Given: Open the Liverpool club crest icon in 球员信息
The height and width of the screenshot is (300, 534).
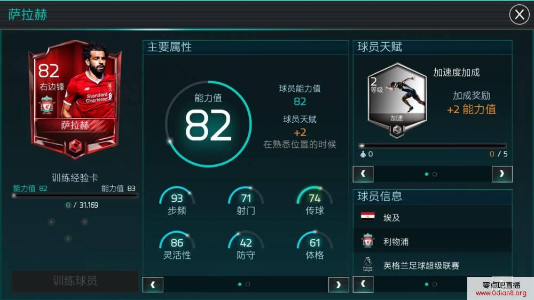Looking at the screenshot, I should pos(367,241).
